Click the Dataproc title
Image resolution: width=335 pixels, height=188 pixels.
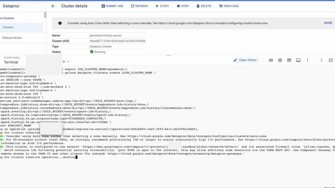(x=11, y=6)
